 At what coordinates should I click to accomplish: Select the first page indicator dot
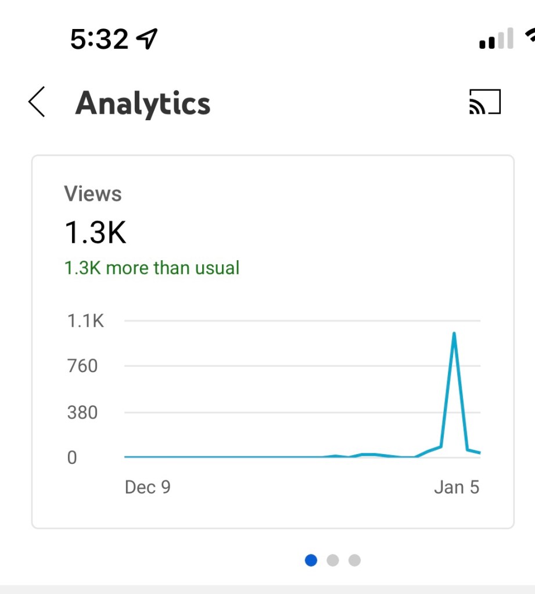pyautogui.click(x=311, y=560)
